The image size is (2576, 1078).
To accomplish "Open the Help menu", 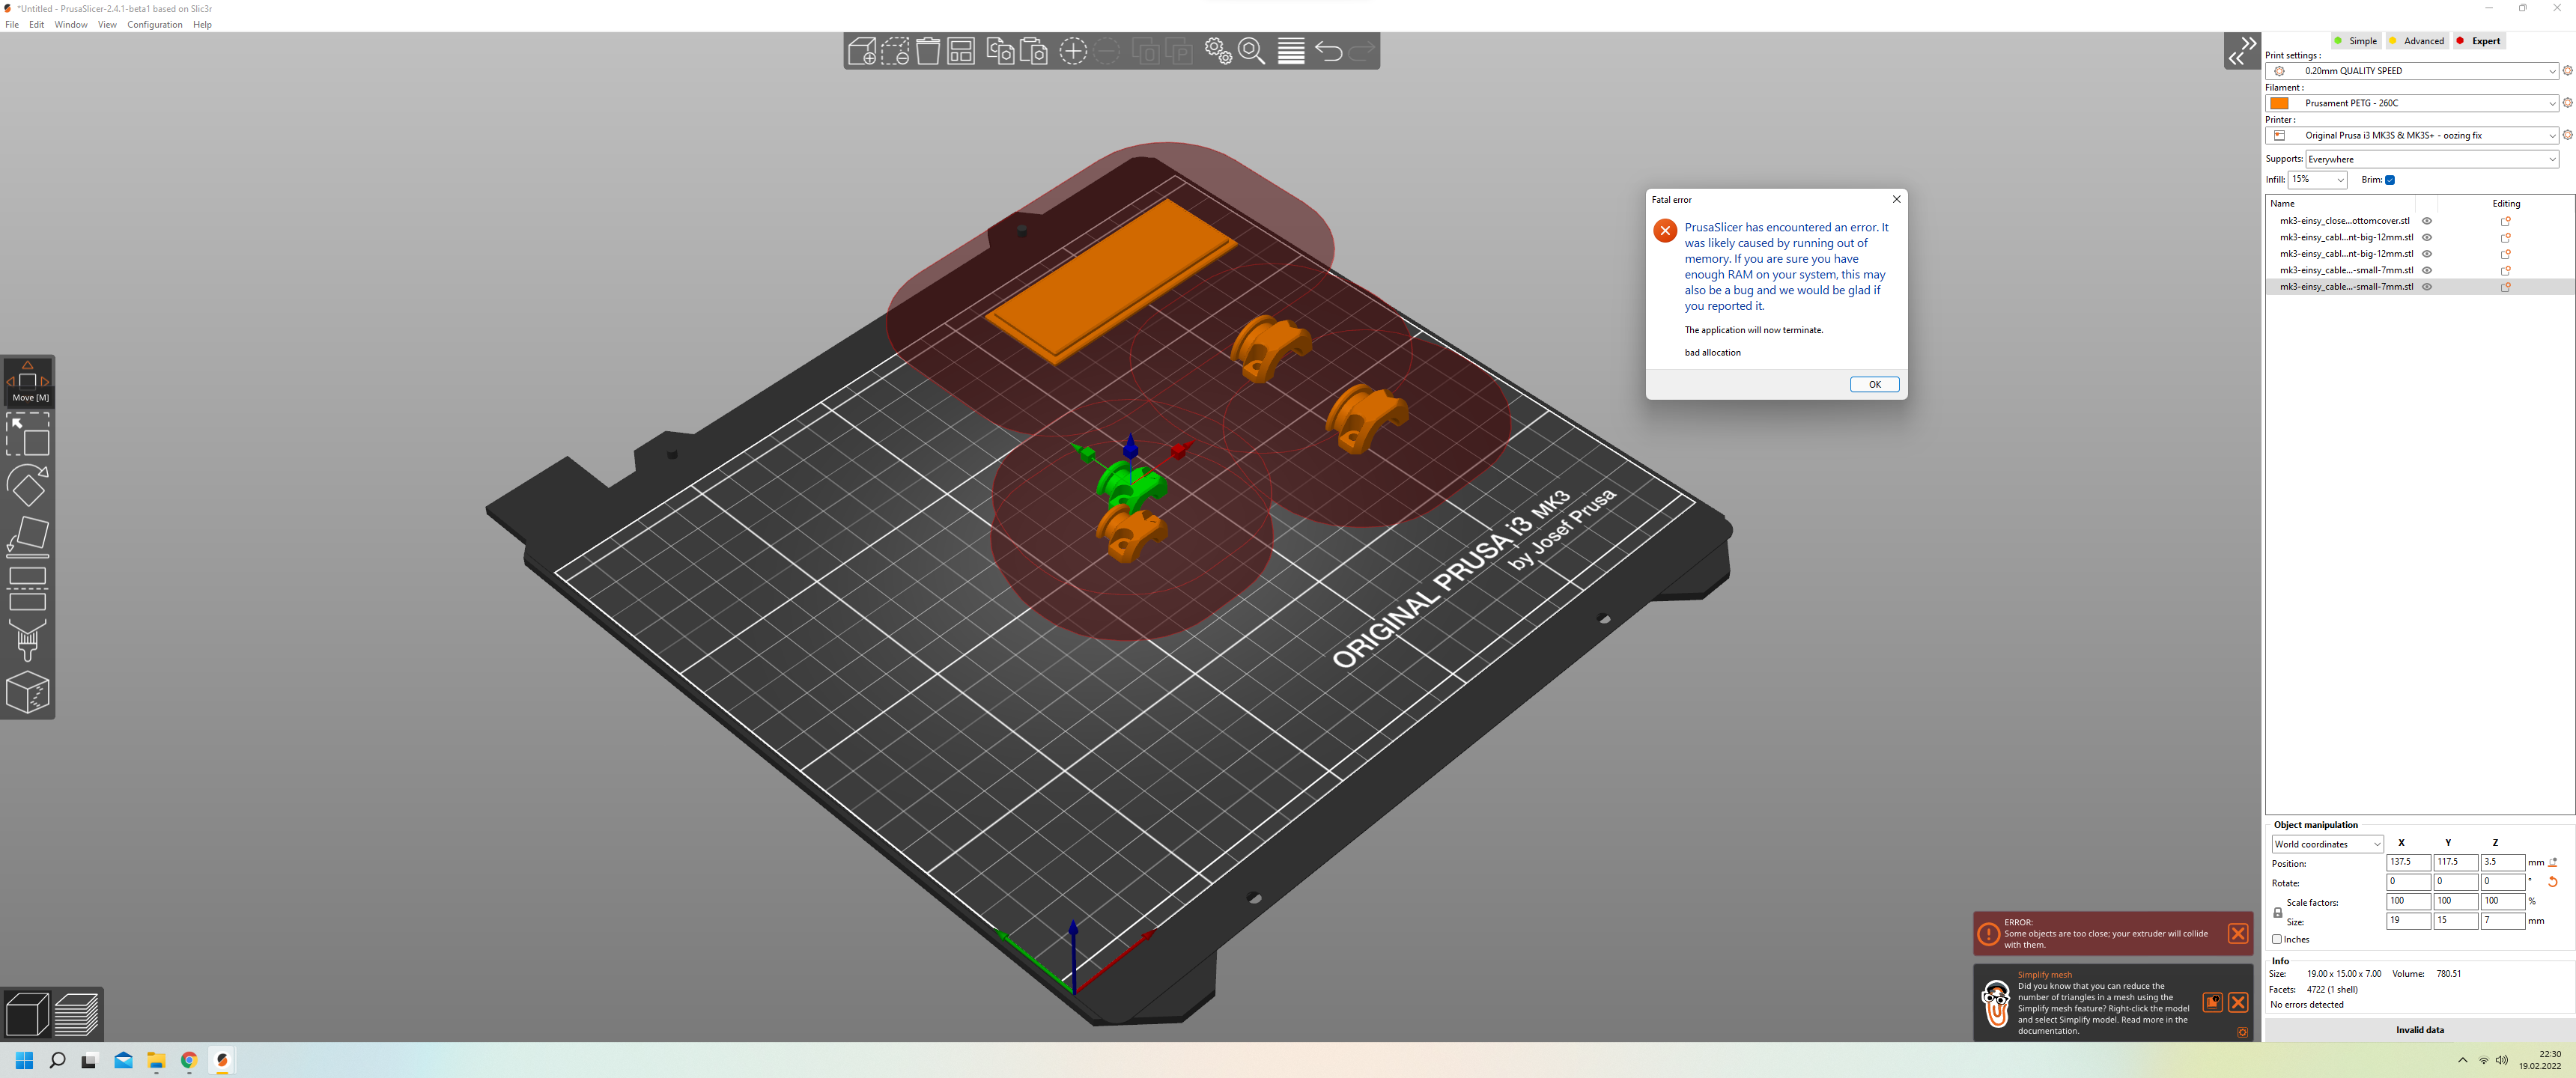I will [x=202, y=25].
